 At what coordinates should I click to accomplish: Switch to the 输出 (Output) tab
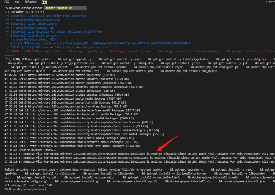point(17,2)
